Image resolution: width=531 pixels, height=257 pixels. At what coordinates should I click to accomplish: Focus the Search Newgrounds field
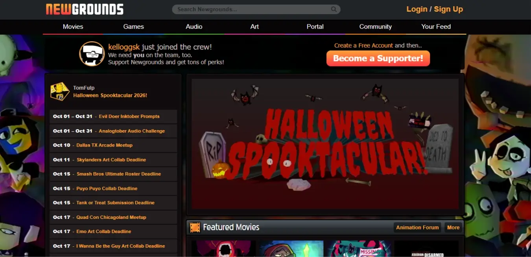pyautogui.click(x=256, y=9)
